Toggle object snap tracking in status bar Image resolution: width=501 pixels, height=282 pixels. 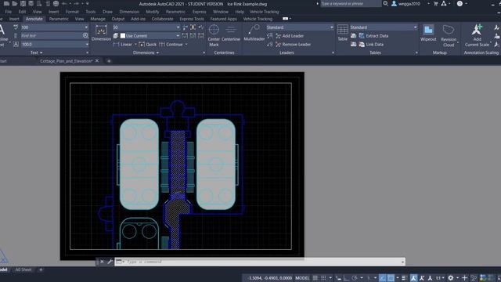click(383, 278)
